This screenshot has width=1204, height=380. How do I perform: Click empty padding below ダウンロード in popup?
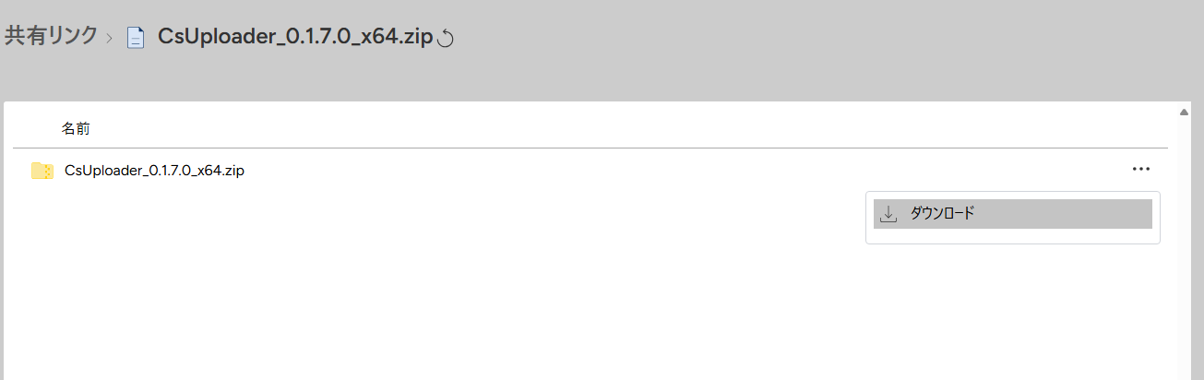tap(1012, 236)
